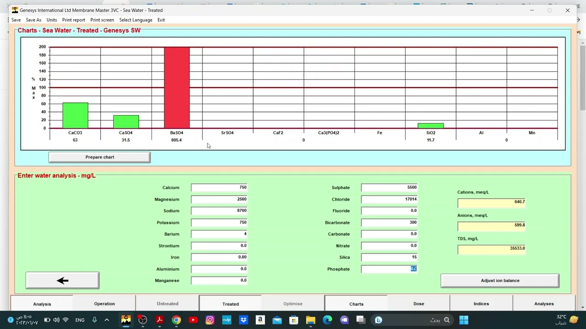Click the green CaCO3 bar in the chart
The height and width of the screenshot is (329, 586).
point(76,116)
